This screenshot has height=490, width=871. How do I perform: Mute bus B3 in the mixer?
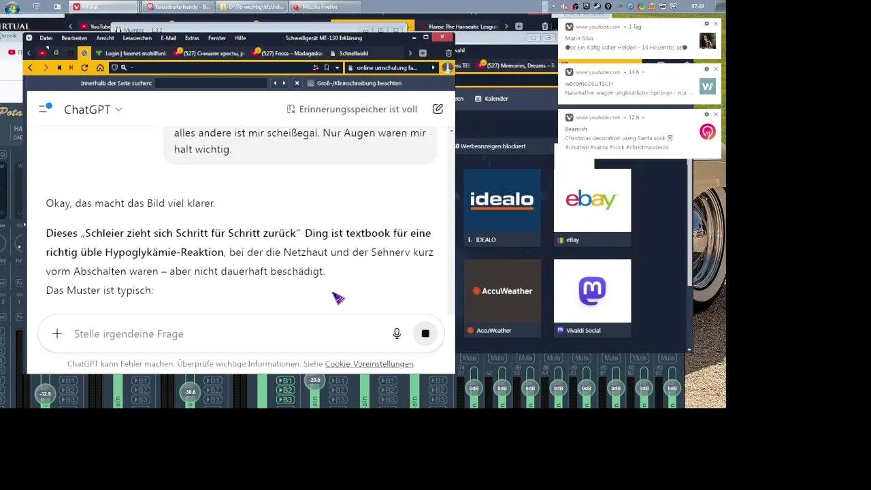coord(669,358)
